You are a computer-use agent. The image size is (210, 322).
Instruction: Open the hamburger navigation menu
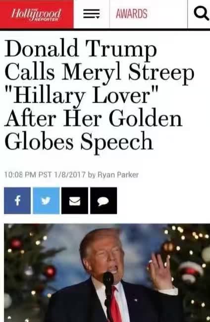[x=92, y=14]
